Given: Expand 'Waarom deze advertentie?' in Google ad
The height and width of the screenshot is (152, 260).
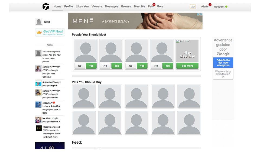Looking at the screenshot, I should pos(223,74).
